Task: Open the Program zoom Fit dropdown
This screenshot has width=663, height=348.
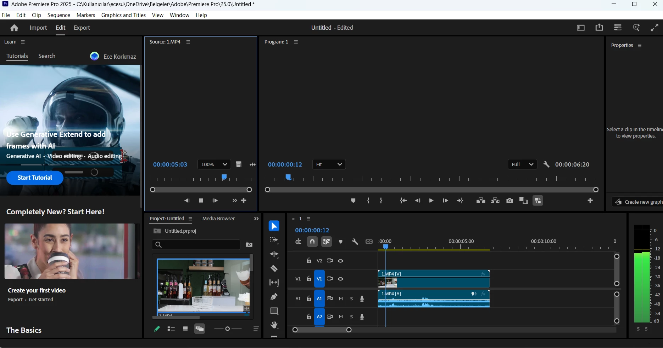Action: (x=329, y=164)
